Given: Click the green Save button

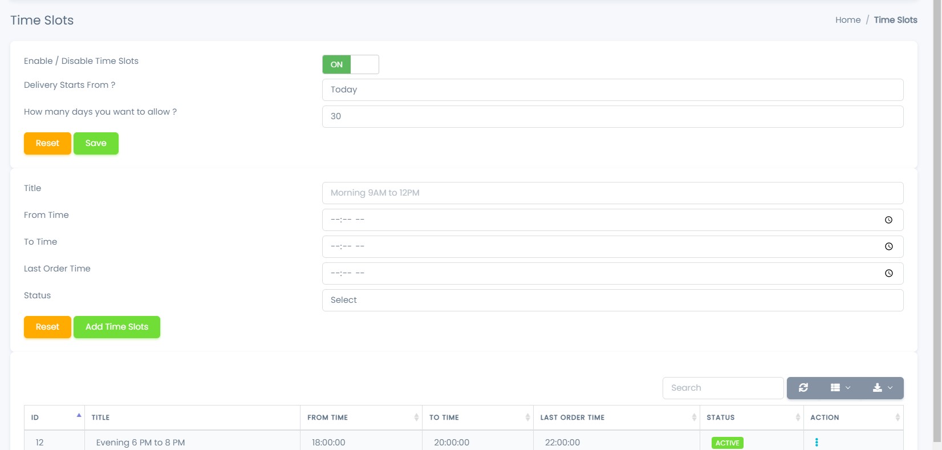Looking at the screenshot, I should (x=96, y=144).
